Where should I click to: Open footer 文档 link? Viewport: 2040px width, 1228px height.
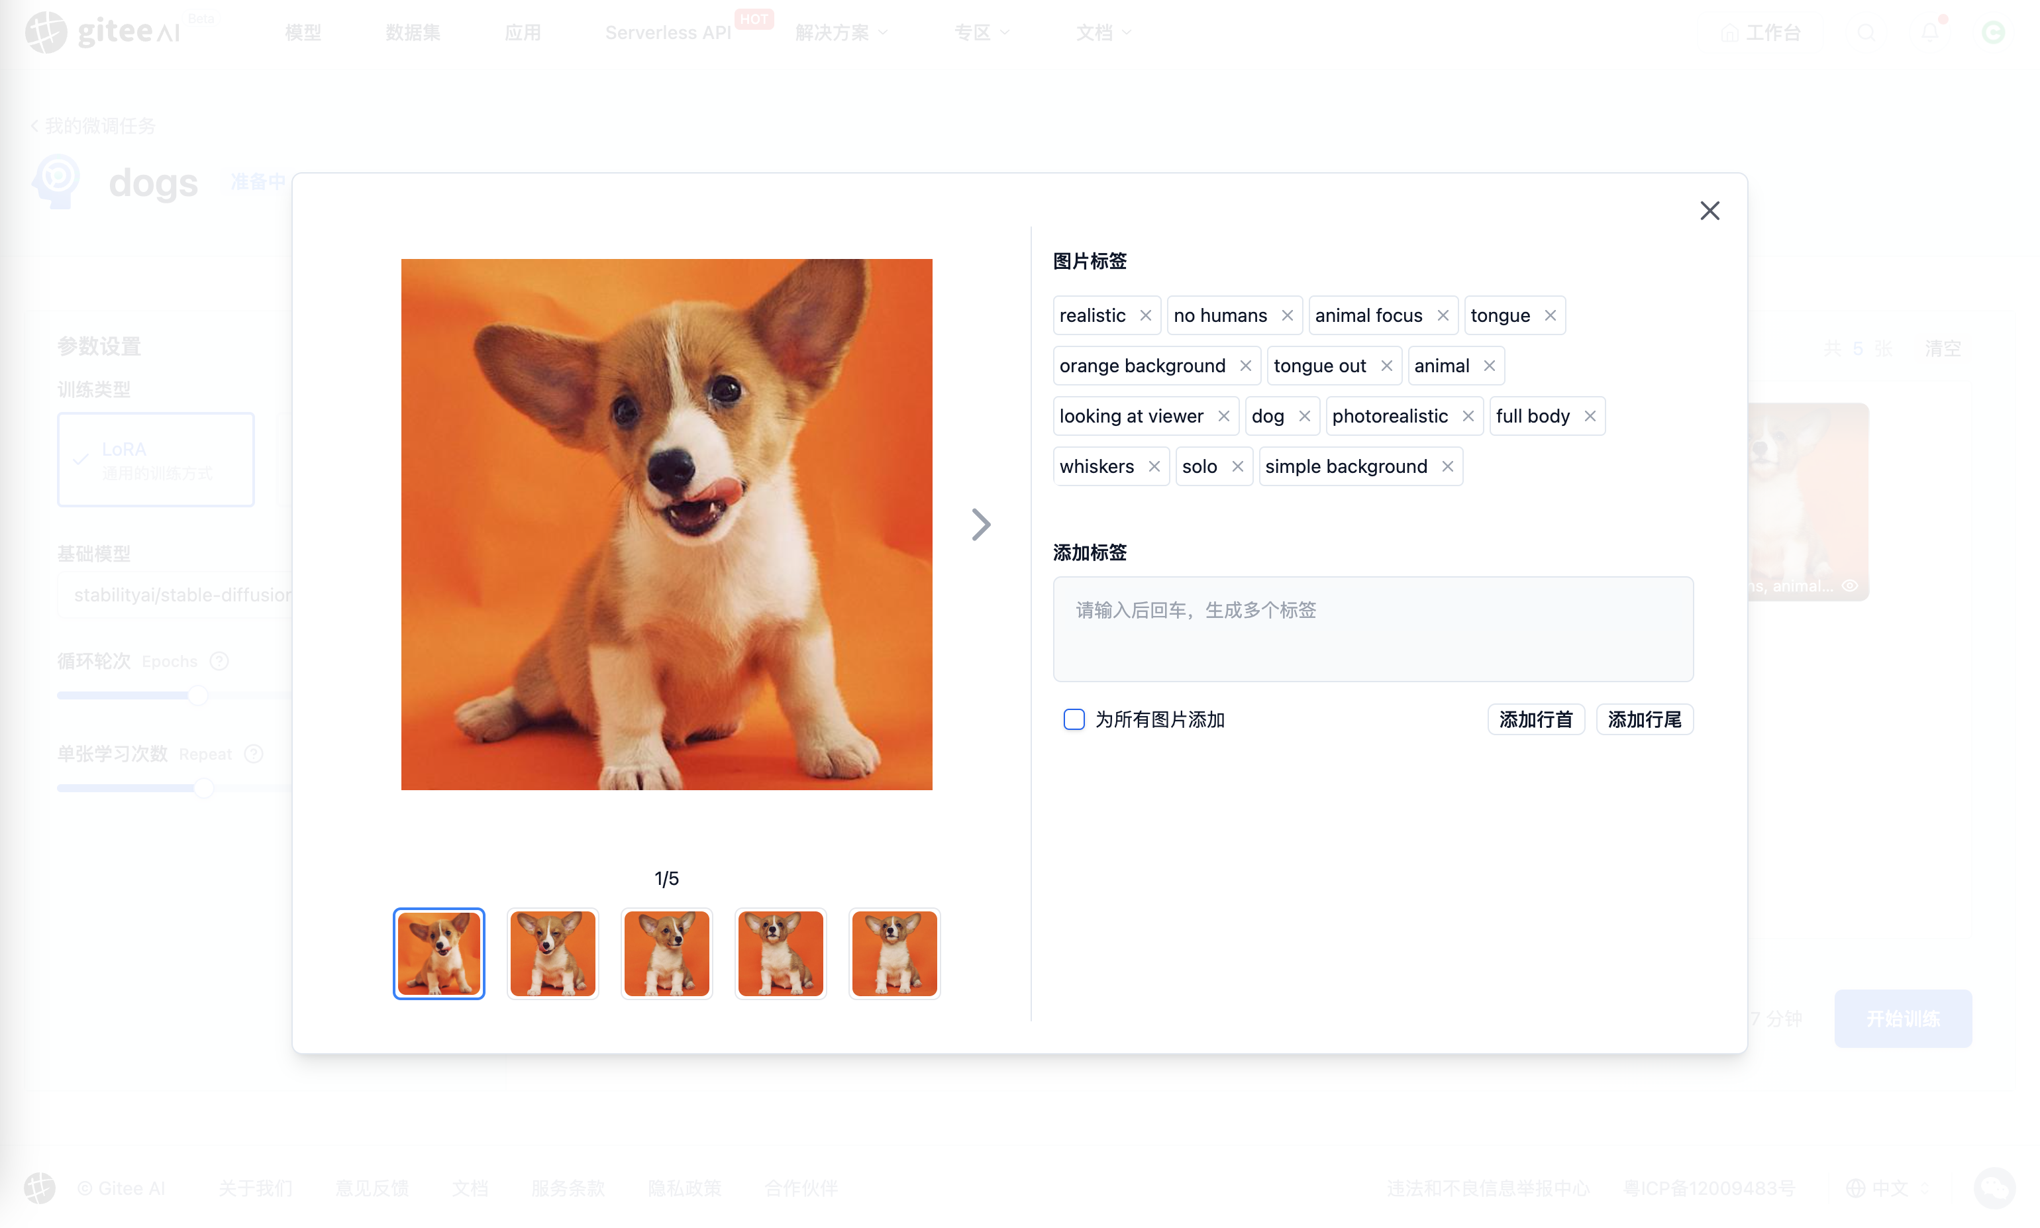click(470, 1188)
